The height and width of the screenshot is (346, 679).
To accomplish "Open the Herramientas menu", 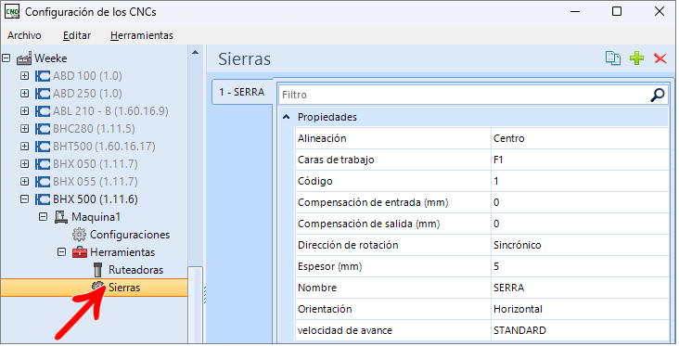I will coord(142,35).
